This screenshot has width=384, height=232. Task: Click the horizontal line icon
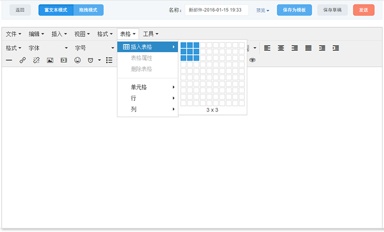click(x=9, y=60)
